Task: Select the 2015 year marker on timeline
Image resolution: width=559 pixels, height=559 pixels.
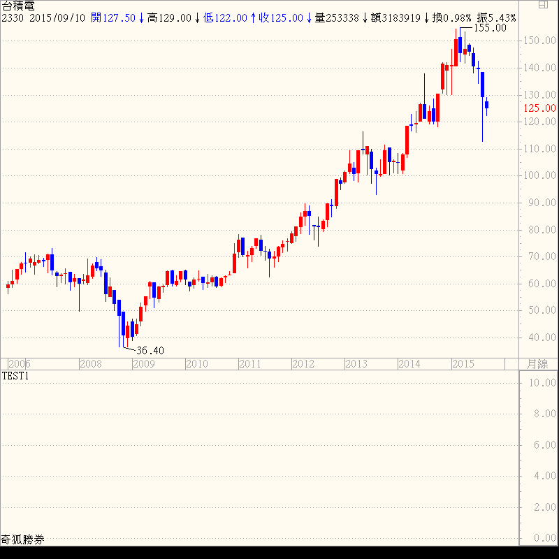Action: 463,364
